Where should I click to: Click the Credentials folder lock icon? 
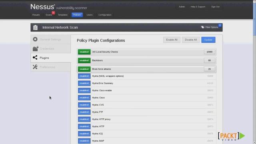[36, 48]
